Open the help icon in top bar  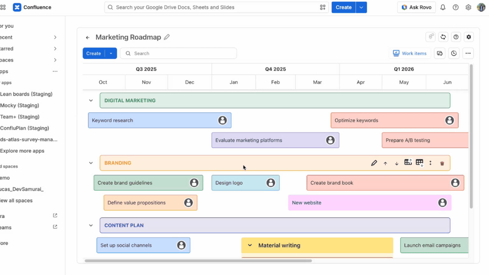pyautogui.click(x=456, y=7)
